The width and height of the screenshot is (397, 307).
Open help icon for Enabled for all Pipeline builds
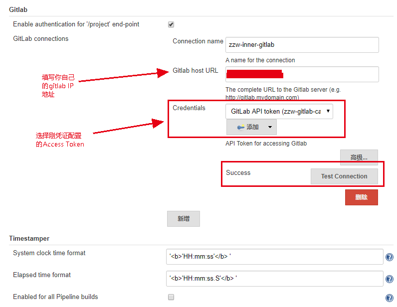coord(390,298)
